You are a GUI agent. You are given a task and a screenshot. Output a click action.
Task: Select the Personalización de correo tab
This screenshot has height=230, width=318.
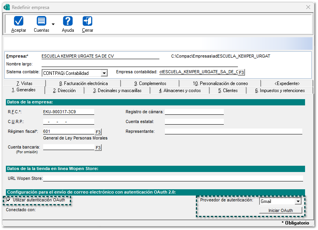[x=220, y=83]
